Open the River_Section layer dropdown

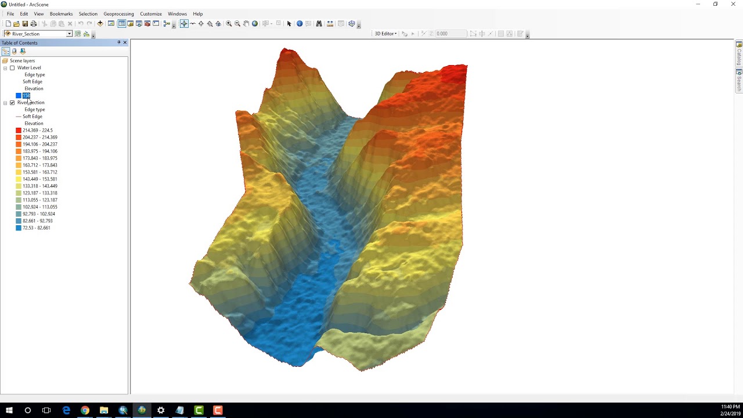coord(69,34)
